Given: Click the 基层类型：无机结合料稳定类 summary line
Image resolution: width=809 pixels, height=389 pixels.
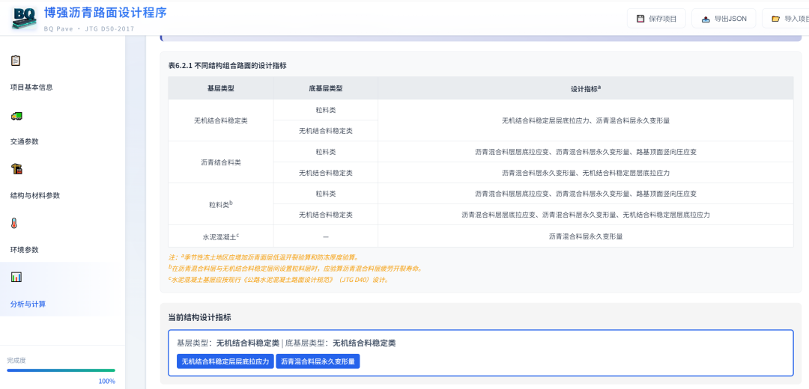Looking at the screenshot, I should [x=286, y=343].
